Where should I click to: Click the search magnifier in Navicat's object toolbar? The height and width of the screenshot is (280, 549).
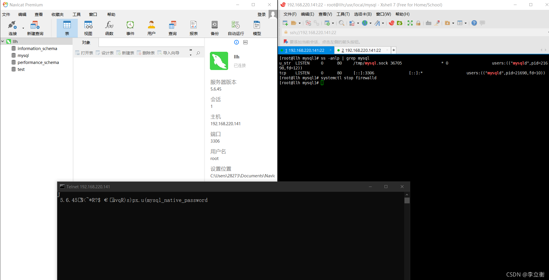point(198,53)
